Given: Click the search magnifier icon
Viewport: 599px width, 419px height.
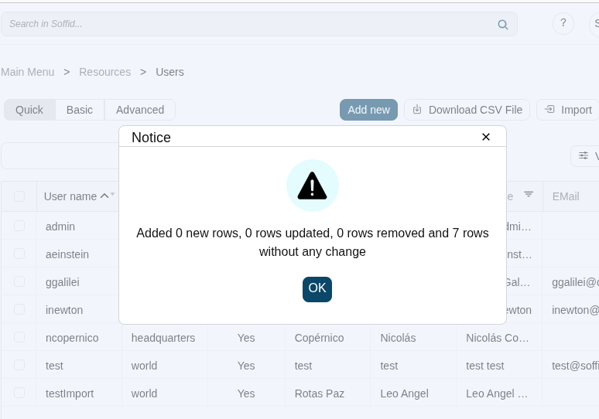Looking at the screenshot, I should [x=503, y=24].
